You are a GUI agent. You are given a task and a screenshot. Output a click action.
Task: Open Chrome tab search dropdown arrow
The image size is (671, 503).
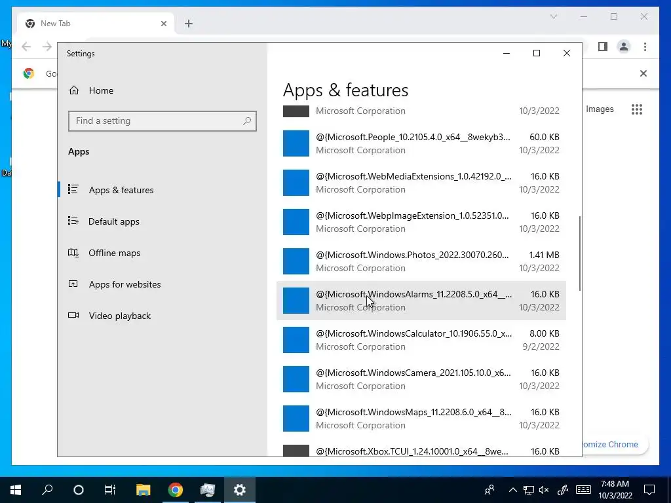[553, 16]
